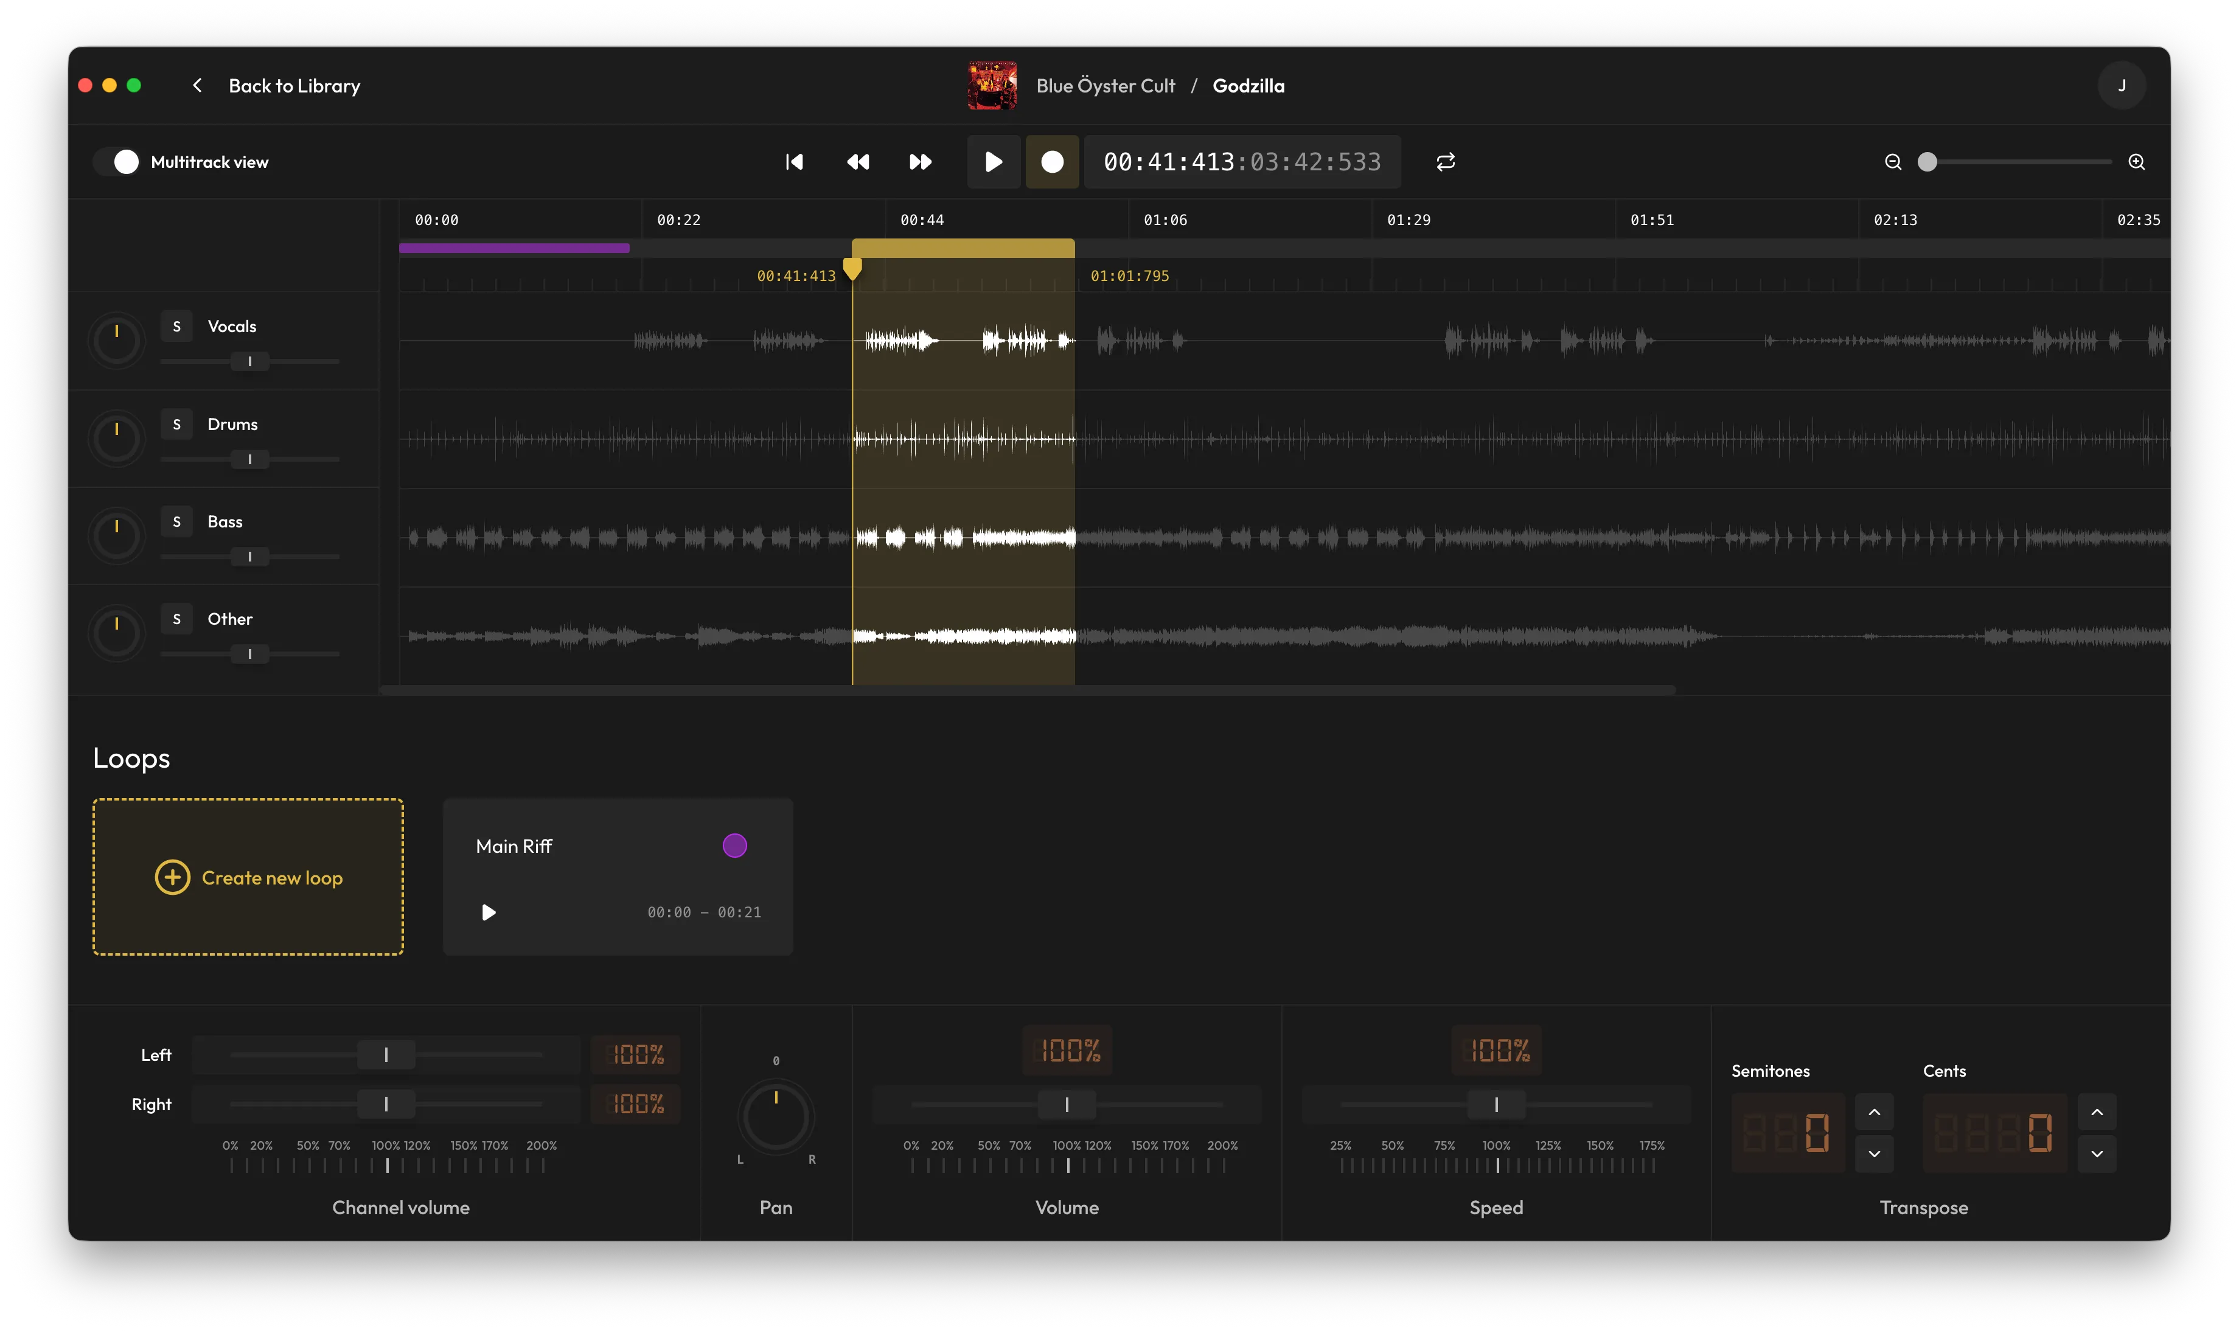Screen dimensions: 2239x1331
Task: Start playback with the play button
Action: click(x=993, y=161)
